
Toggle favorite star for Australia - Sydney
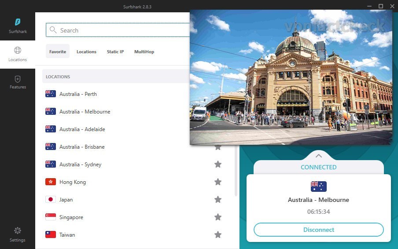coord(218,164)
